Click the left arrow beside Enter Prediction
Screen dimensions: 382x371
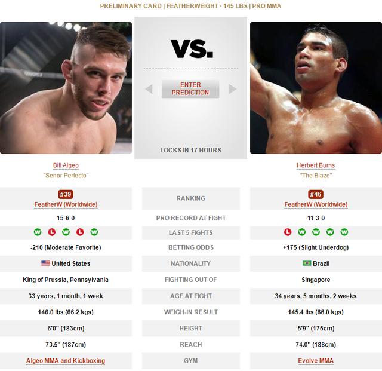(x=149, y=89)
